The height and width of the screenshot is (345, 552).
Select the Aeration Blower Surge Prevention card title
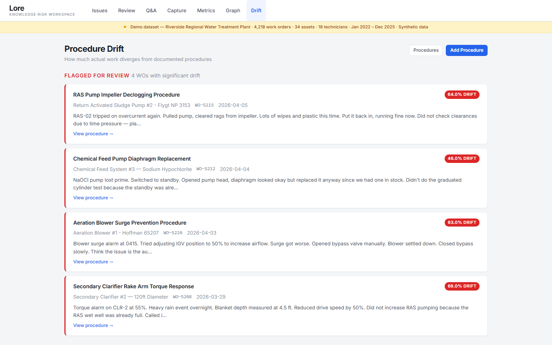click(x=130, y=223)
